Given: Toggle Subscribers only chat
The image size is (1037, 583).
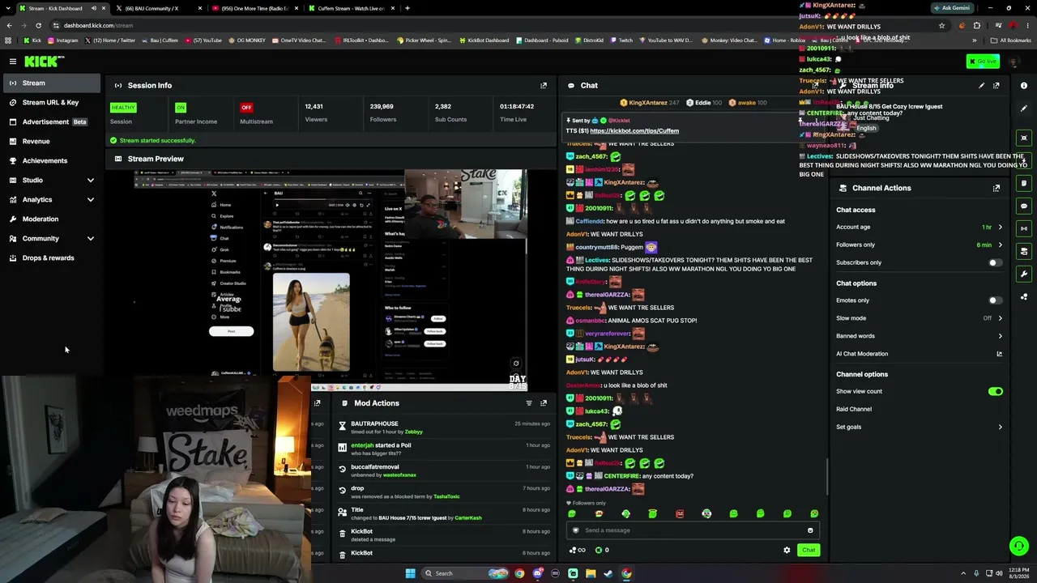Looking at the screenshot, I should [x=996, y=262].
